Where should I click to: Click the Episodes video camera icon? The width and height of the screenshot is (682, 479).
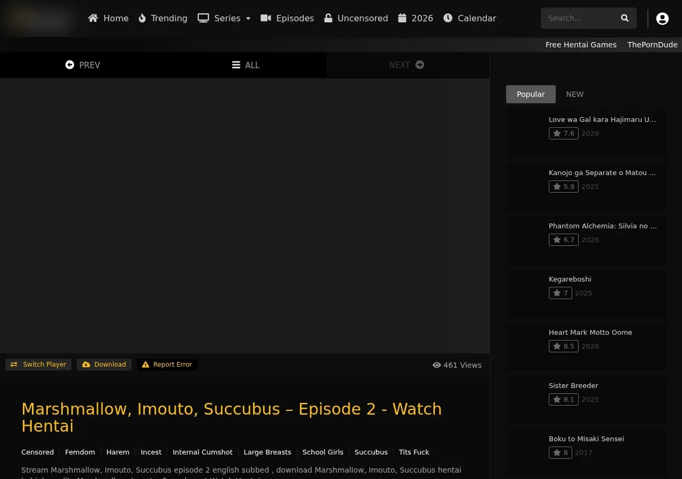click(266, 18)
